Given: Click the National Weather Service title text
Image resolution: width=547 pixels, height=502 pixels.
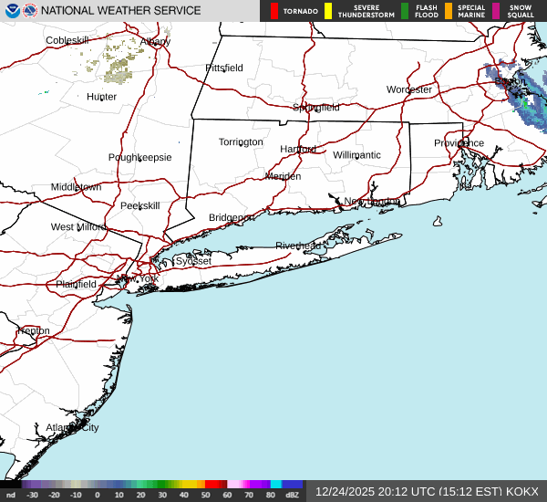Looking at the screenshot, I should (122, 11).
